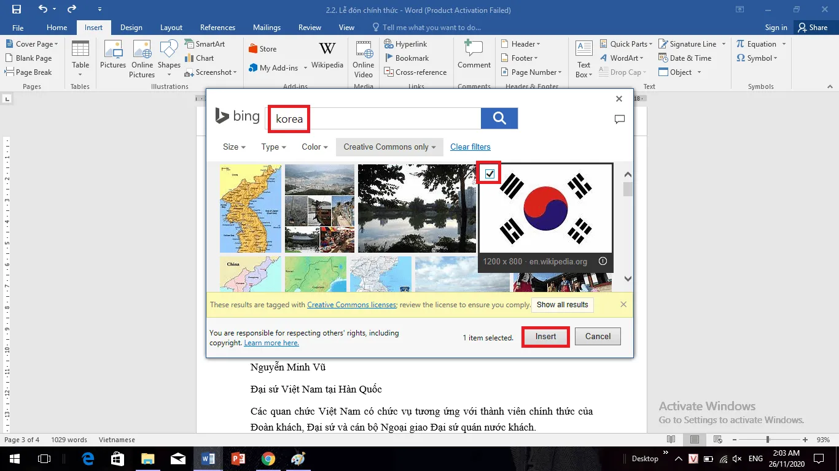This screenshot has height=471, width=839.
Task: Expand the Footer dropdown
Action: tap(520, 58)
